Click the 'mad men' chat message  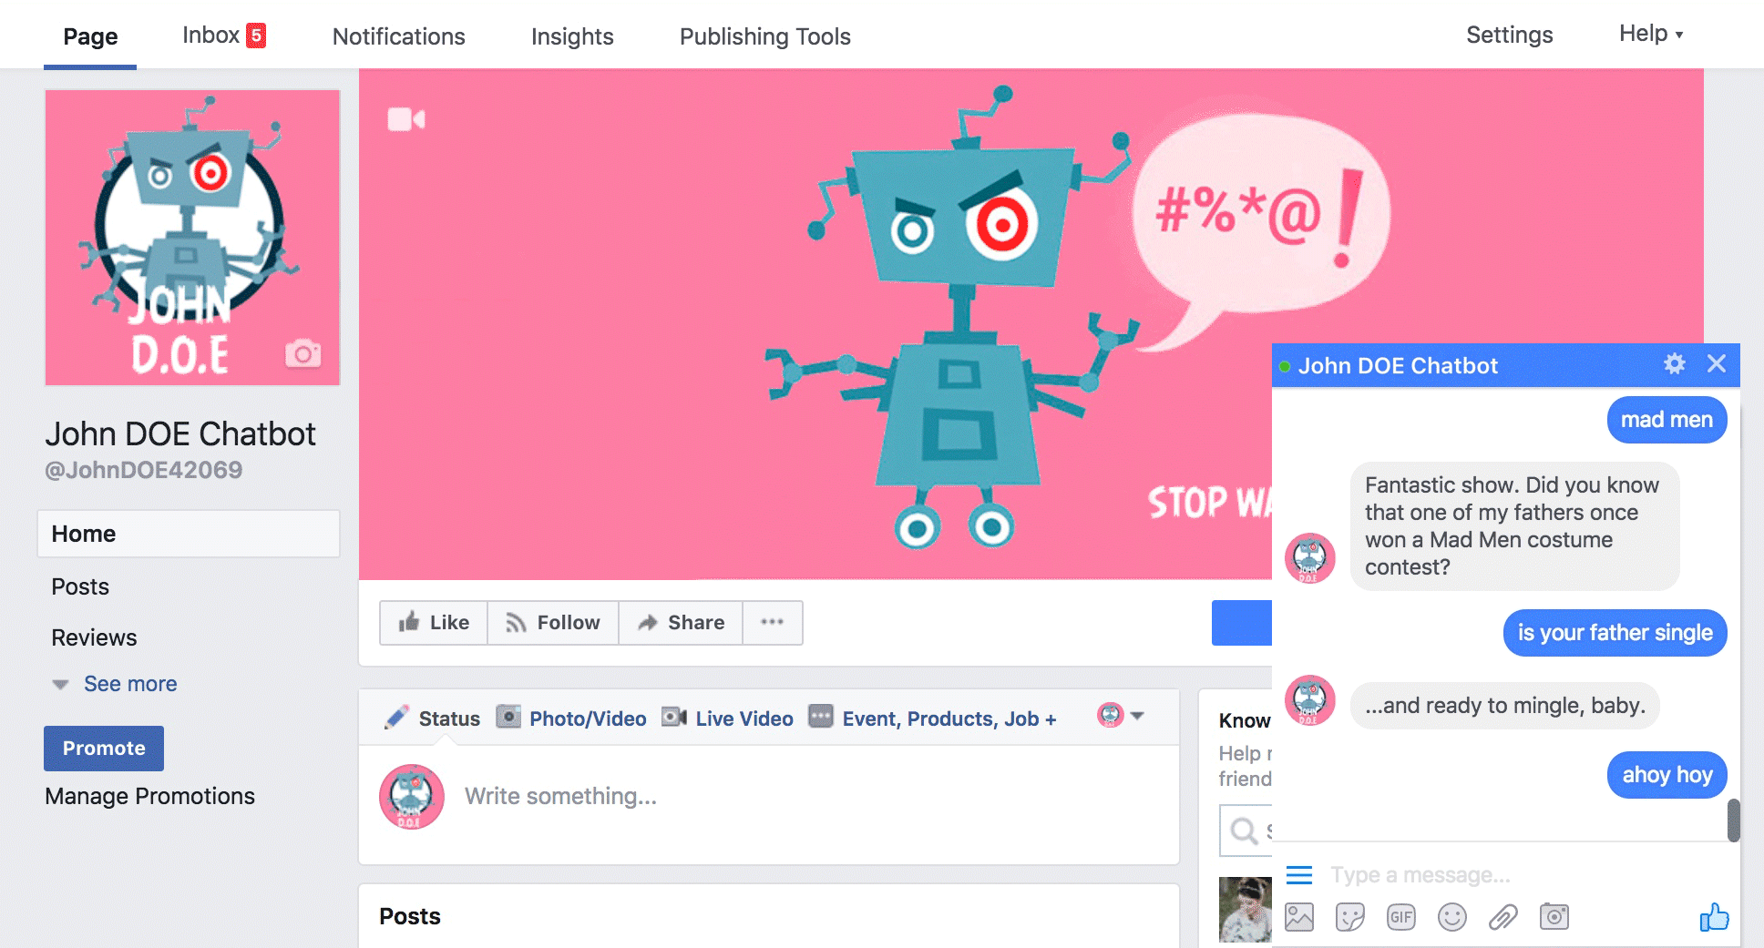click(1667, 420)
